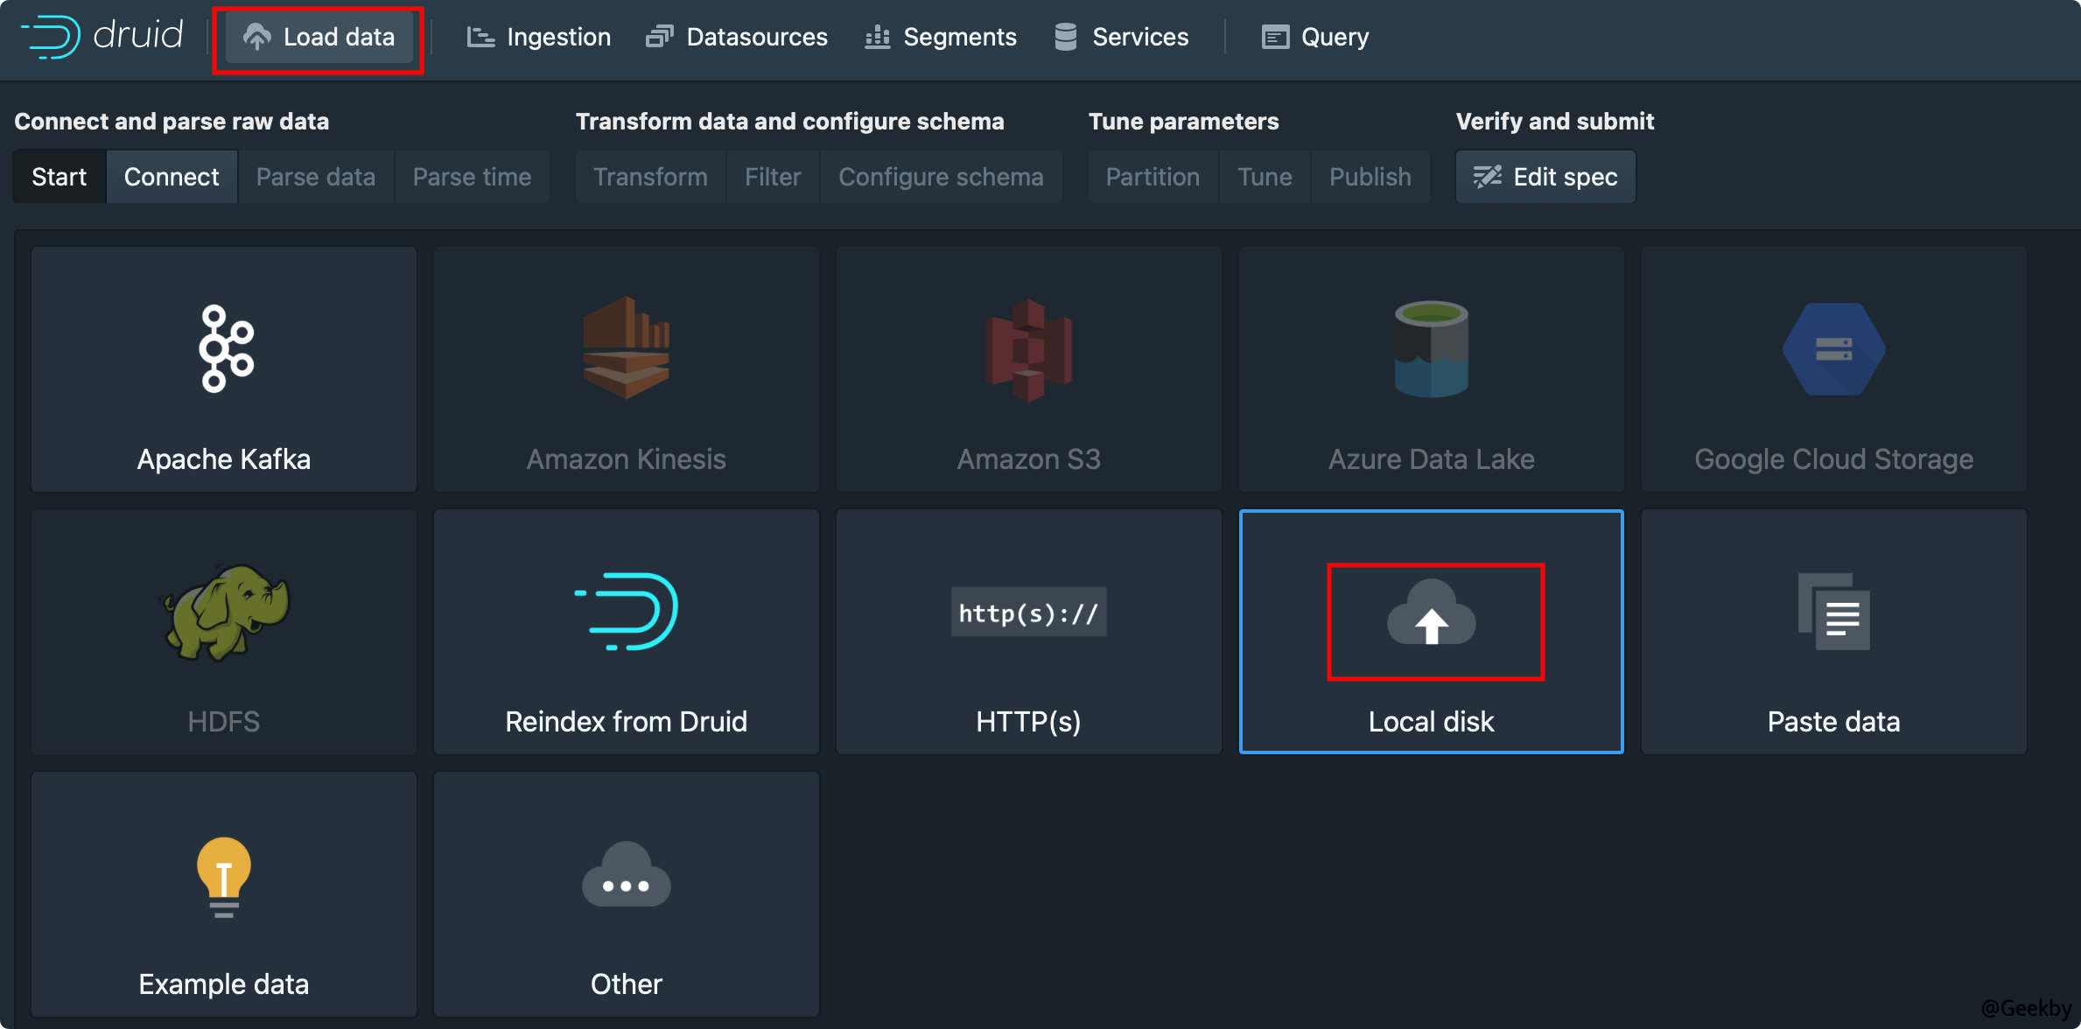This screenshot has width=2081, height=1029.
Task: Select the Parse data step
Action: pyautogui.click(x=316, y=177)
